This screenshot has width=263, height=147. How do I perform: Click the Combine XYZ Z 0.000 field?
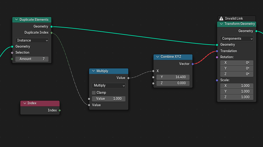click(x=173, y=83)
